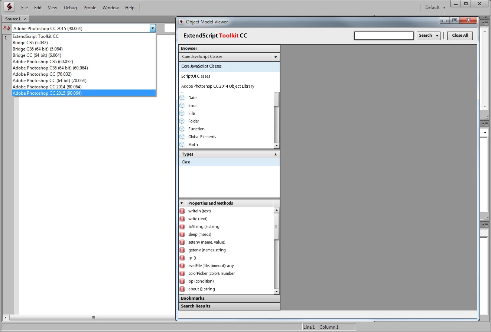This screenshot has height=332, width=491.
Task: Open the Window menu
Action: point(111,7)
